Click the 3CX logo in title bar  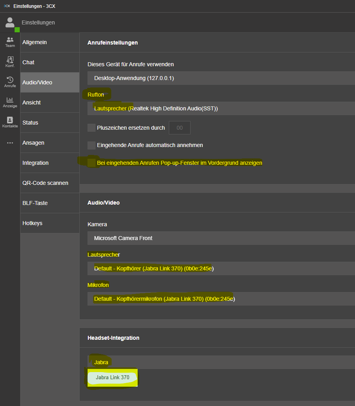pyautogui.click(x=7, y=6)
